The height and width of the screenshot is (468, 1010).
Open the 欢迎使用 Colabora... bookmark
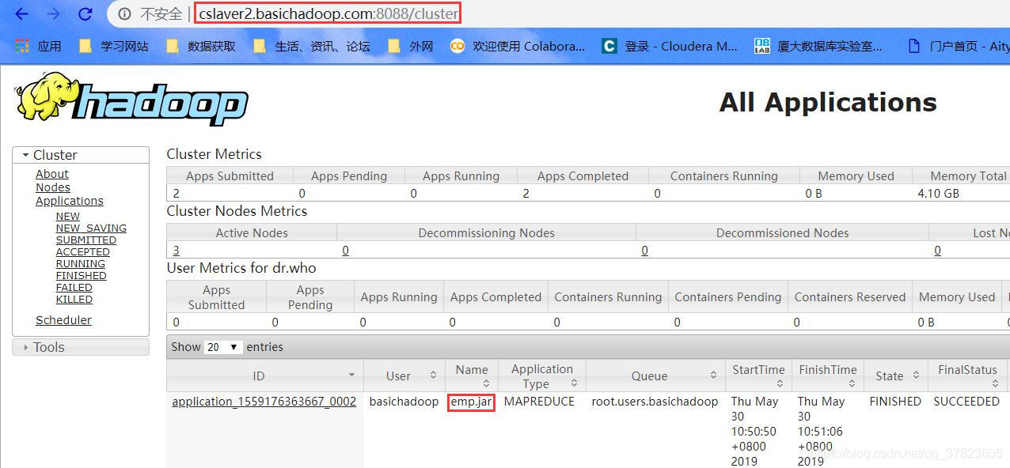tap(517, 46)
